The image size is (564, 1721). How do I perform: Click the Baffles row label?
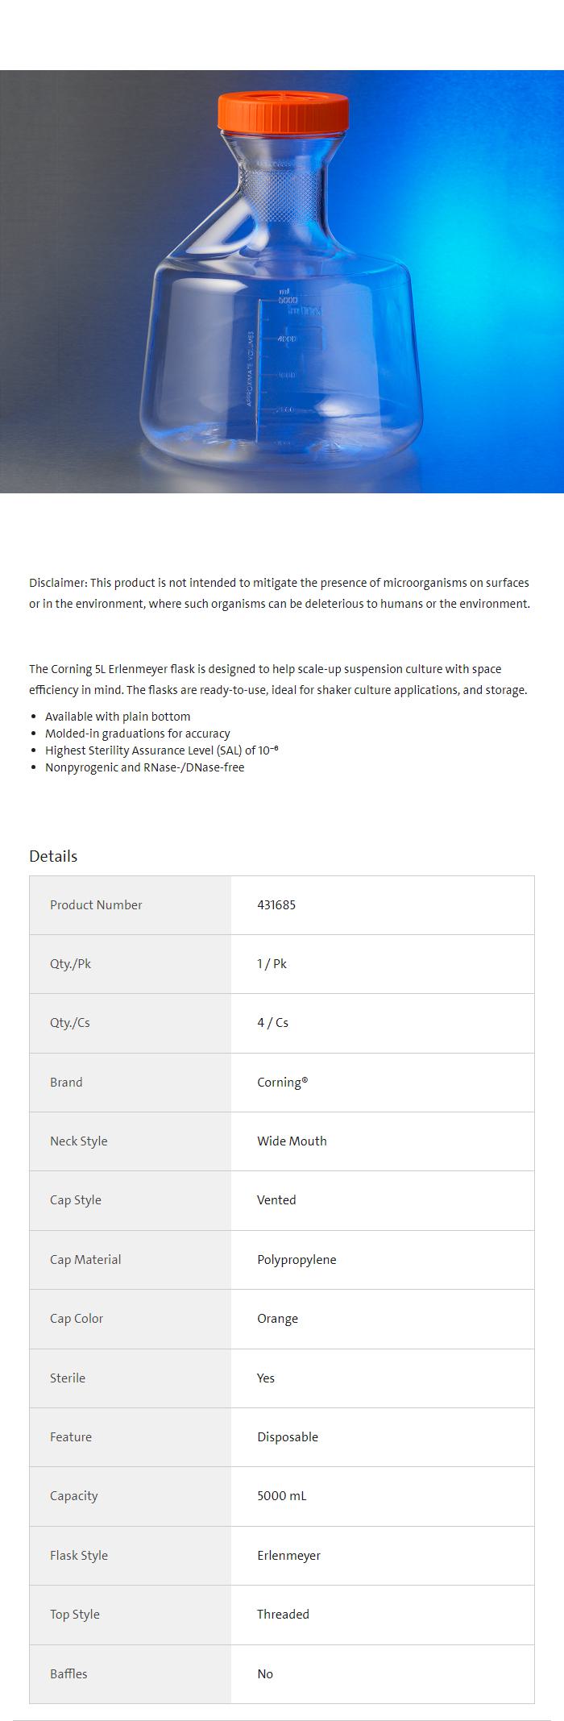pos(68,1674)
